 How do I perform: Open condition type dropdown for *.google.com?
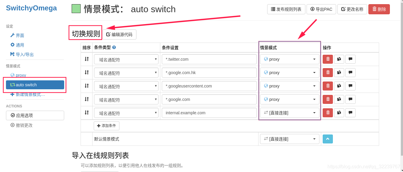click(x=126, y=99)
